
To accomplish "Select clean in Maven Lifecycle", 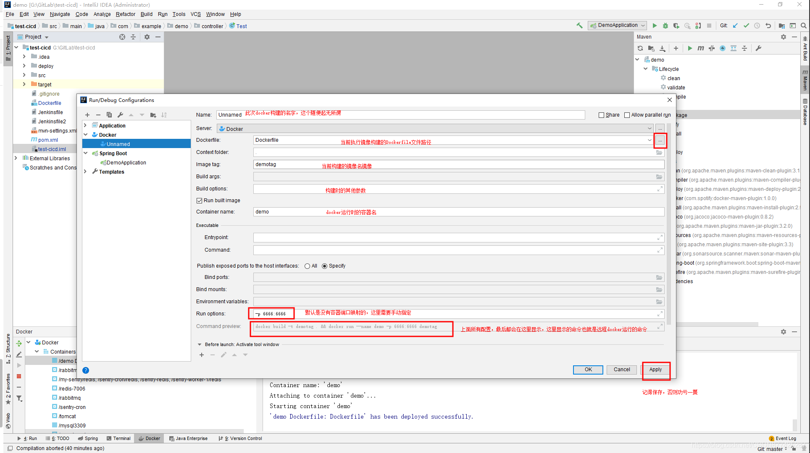I will tap(673, 78).
